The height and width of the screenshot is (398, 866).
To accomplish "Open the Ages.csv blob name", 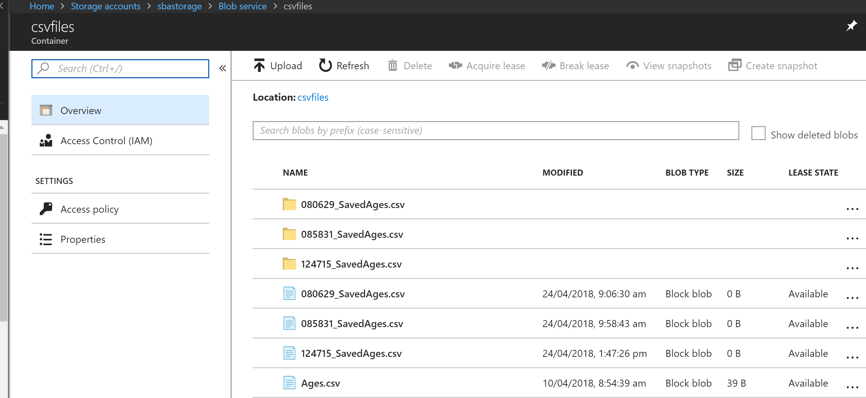I will point(321,383).
